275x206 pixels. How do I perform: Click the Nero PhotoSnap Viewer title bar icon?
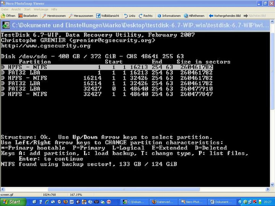pos(3,3)
